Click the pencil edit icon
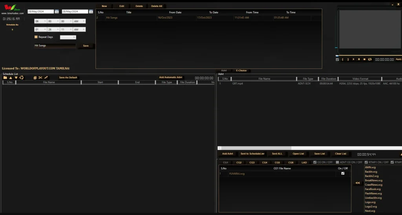 pyautogui.click(x=46, y=78)
